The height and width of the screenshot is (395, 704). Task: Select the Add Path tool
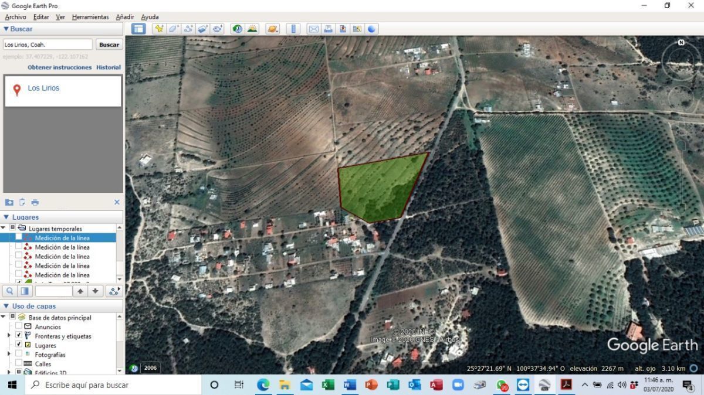[188, 29]
